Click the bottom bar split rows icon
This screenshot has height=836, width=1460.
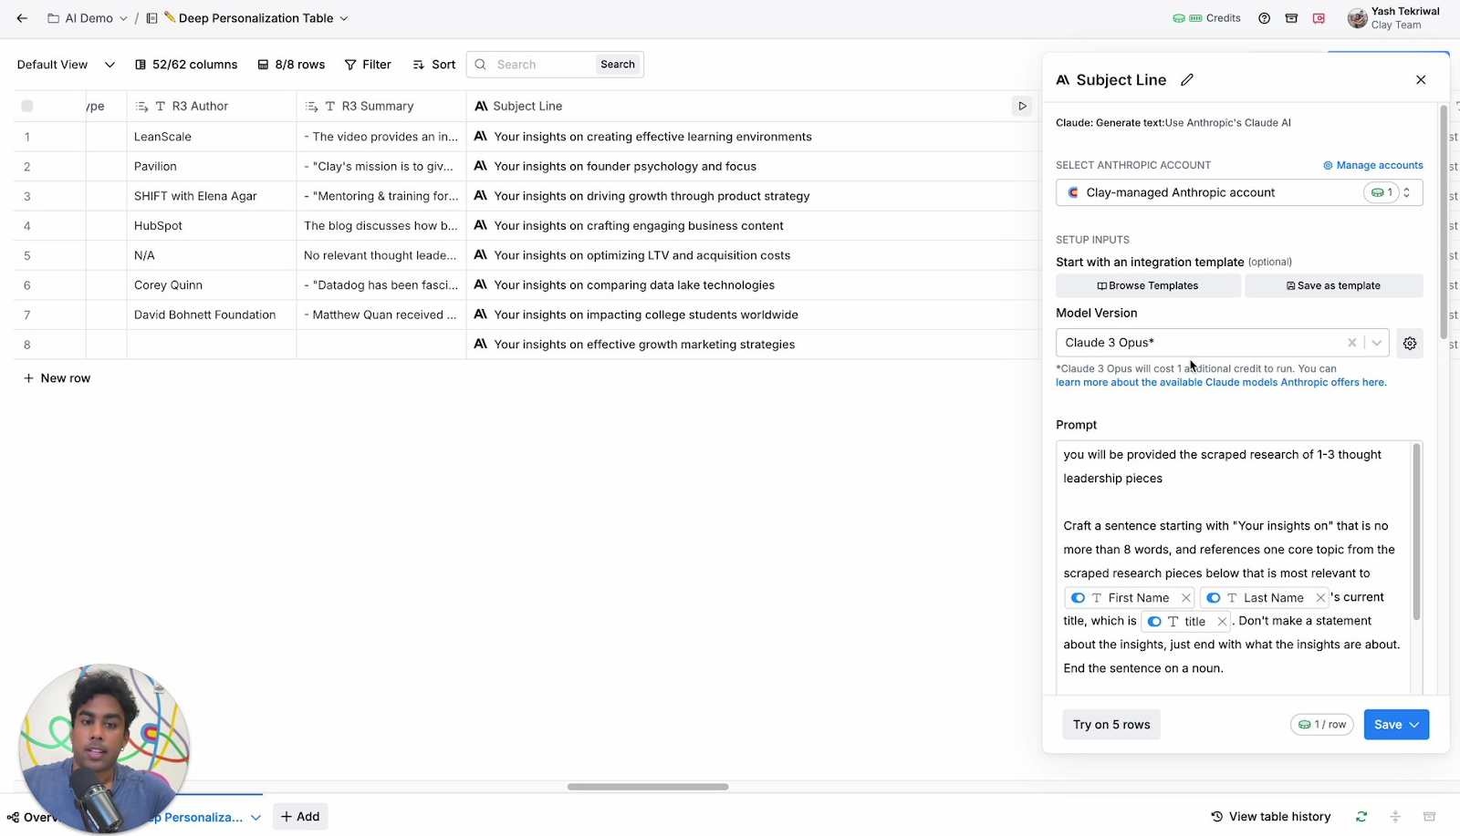1395,817
